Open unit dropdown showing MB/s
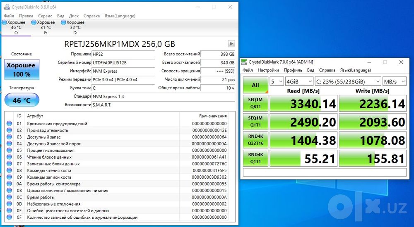The width and height of the screenshot is (414, 227). click(395, 81)
